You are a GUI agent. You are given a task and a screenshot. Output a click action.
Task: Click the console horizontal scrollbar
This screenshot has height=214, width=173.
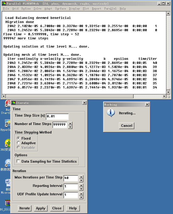tap(84, 96)
